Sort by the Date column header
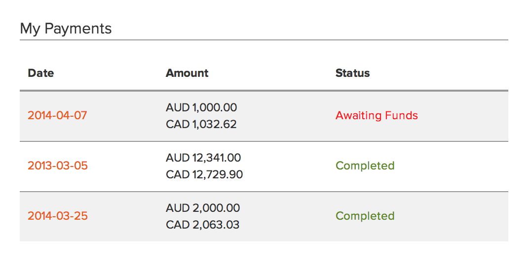The width and height of the screenshot is (532, 268). pyautogui.click(x=41, y=73)
